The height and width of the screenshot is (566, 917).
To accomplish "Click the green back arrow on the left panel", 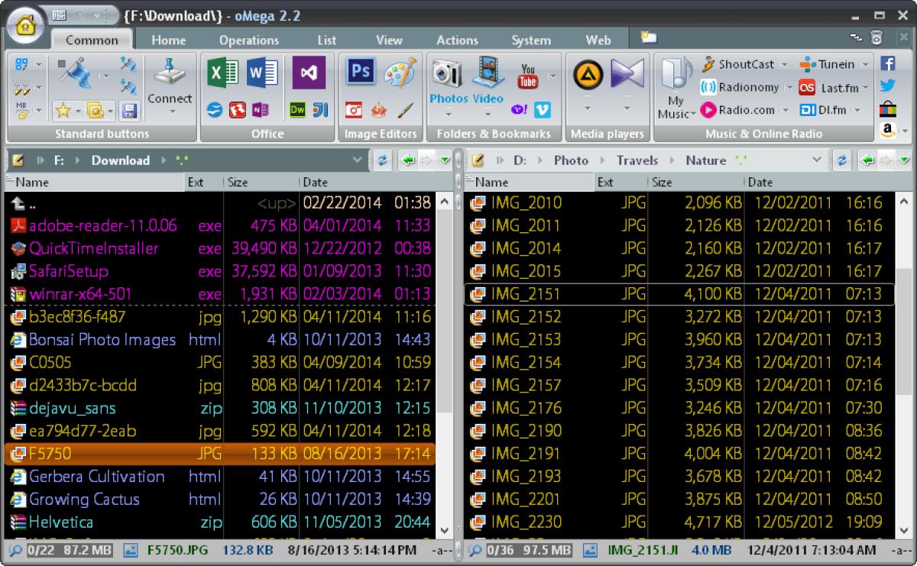I will [409, 160].
